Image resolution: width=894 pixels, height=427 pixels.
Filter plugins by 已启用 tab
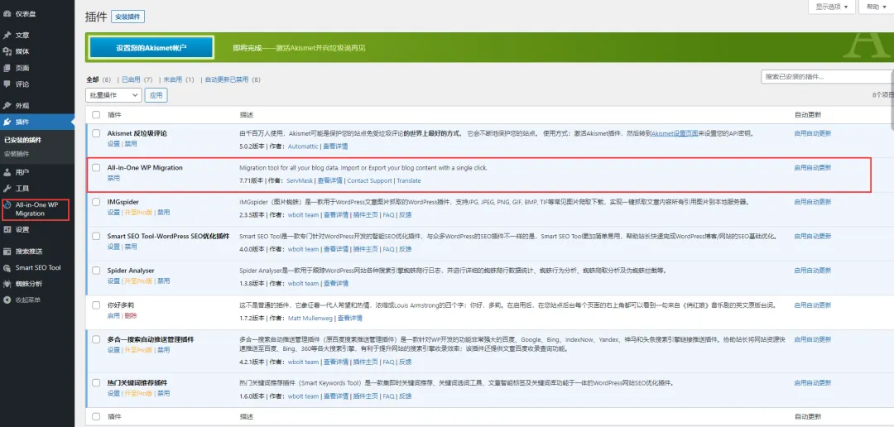pos(131,79)
